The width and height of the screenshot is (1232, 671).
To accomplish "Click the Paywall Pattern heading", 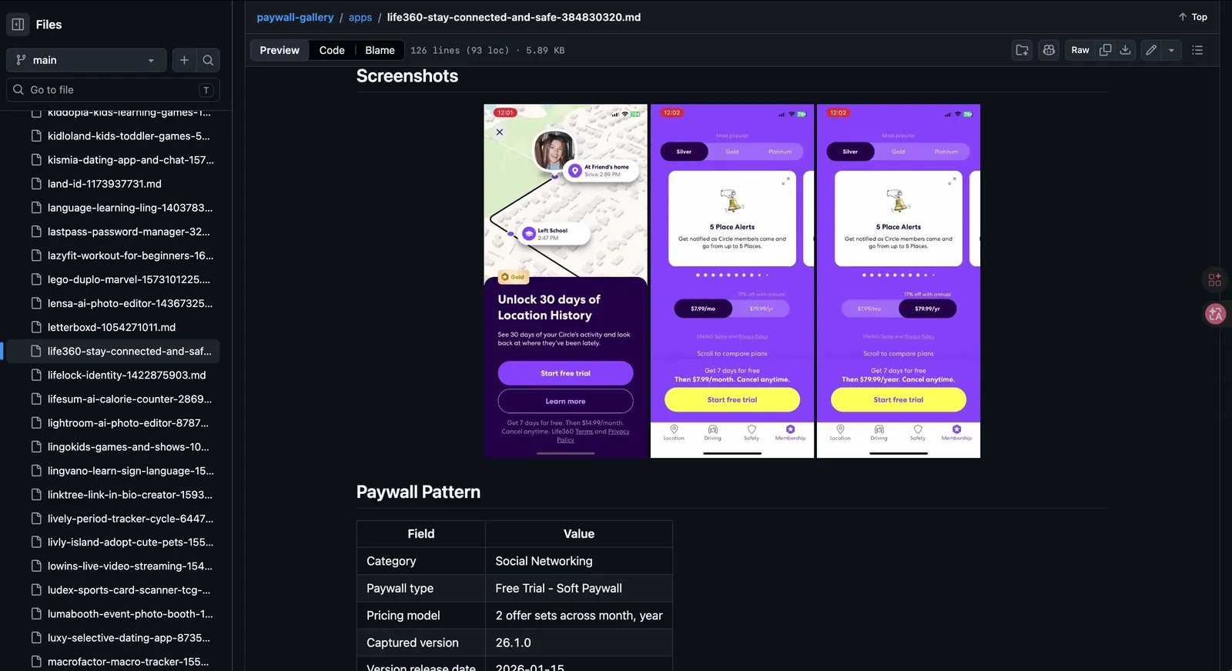I will pos(418,492).
